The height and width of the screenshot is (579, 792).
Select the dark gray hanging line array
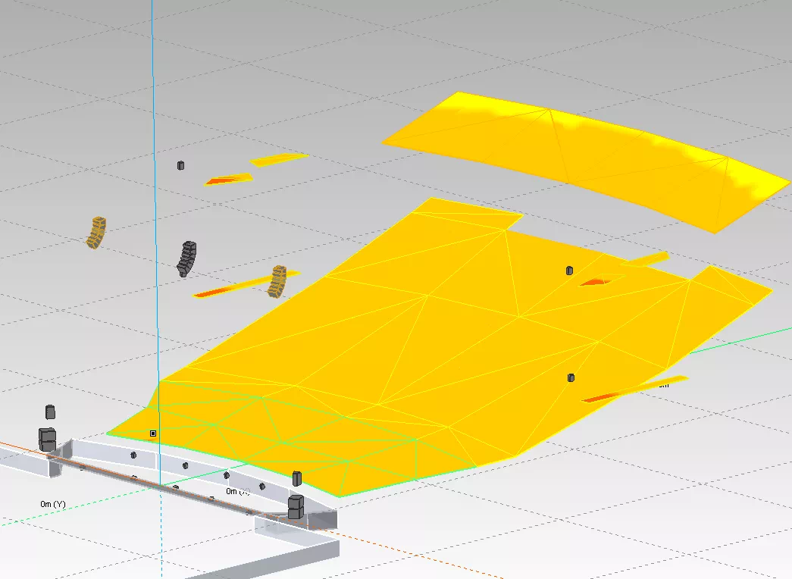click(x=186, y=258)
